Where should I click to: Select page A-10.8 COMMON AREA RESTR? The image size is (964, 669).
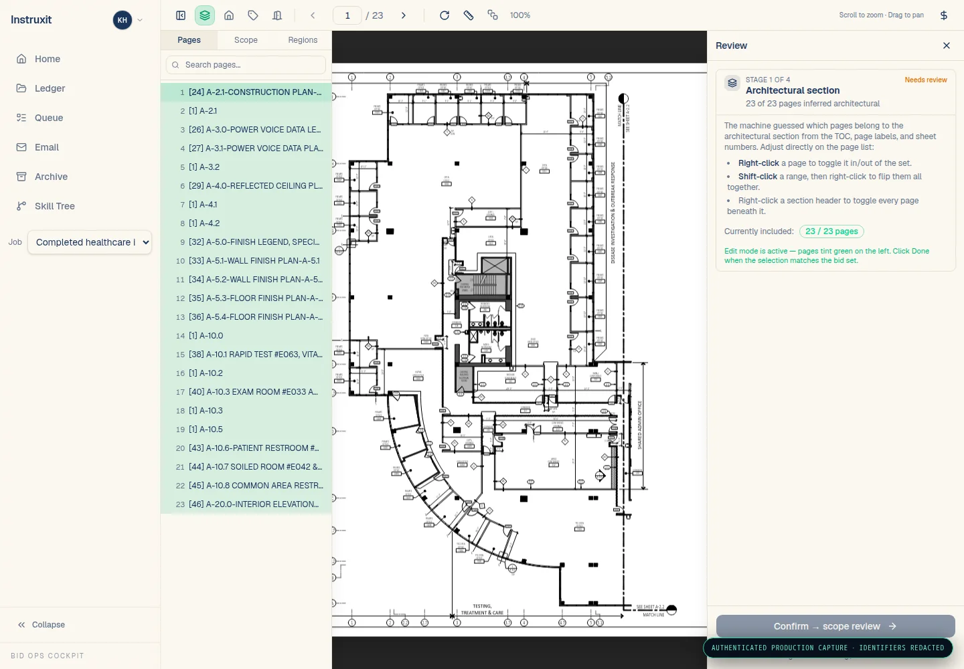click(246, 486)
